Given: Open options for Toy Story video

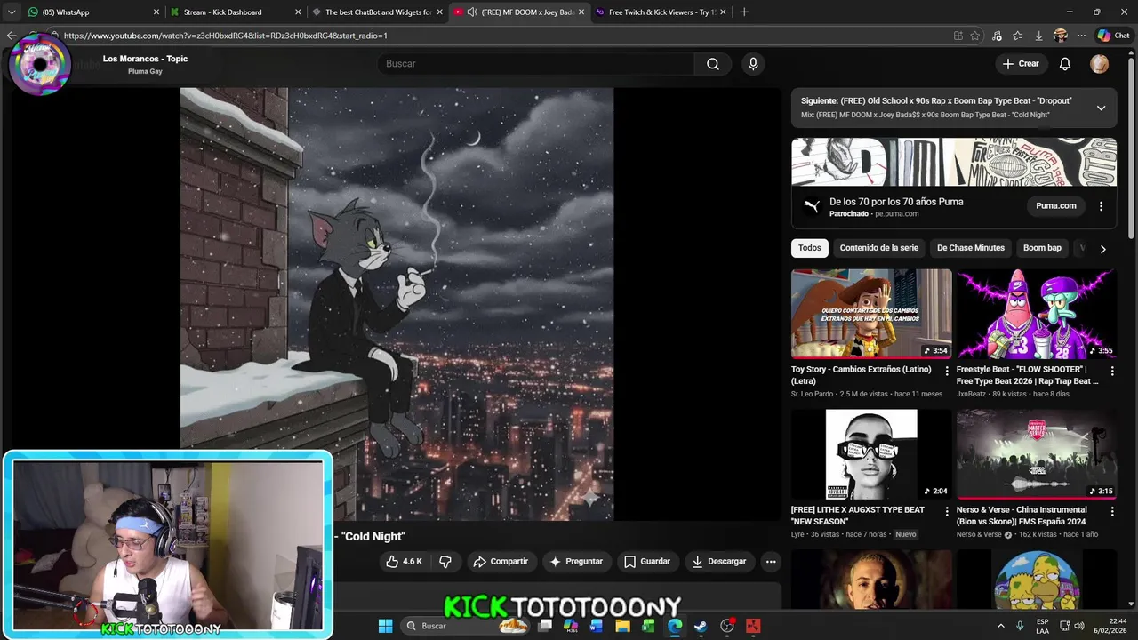Looking at the screenshot, I should click(x=946, y=371).
